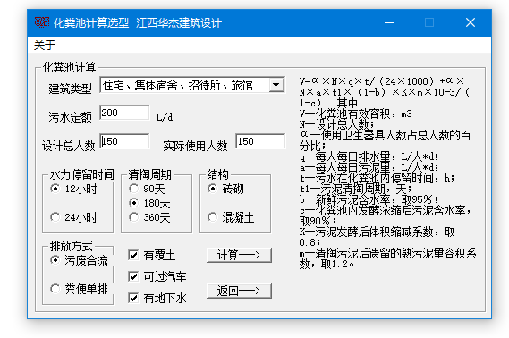This screenshot has height=338, width=509.
Task: Click the 实际使用人数 input field
Action: click(260, 141)
